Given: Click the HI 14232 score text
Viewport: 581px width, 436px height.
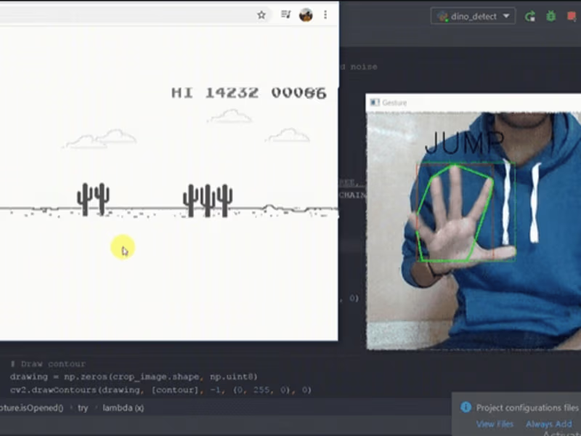Looking at the screenshot, I should pyautogui.click(x=215, y=93).
